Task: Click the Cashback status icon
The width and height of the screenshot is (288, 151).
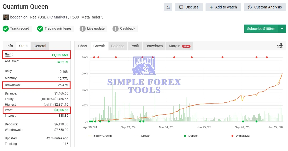Action: pyautogui.click(x=115, y=29)
